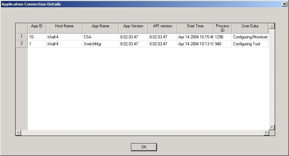Click the CSA app name cell
Image resolution: width=289 pixels, height=156 pixels.
coord(100,37)
